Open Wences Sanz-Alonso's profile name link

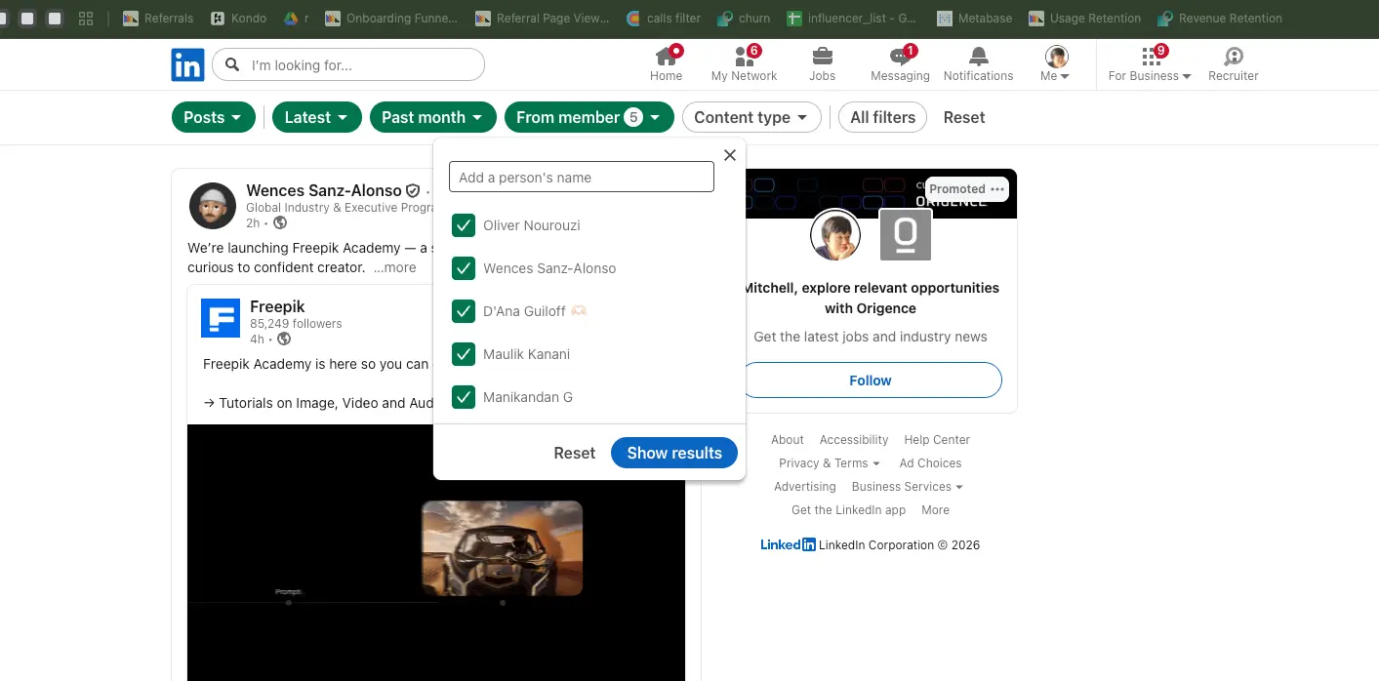coord(324,190)
